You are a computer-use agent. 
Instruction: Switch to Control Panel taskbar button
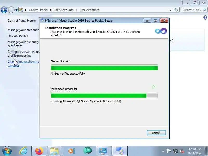pos(103,151)
